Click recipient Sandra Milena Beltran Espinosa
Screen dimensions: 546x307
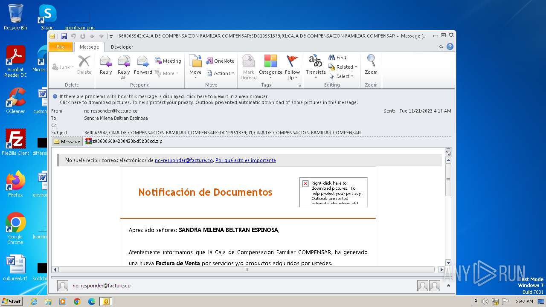[x=116, y=118]
